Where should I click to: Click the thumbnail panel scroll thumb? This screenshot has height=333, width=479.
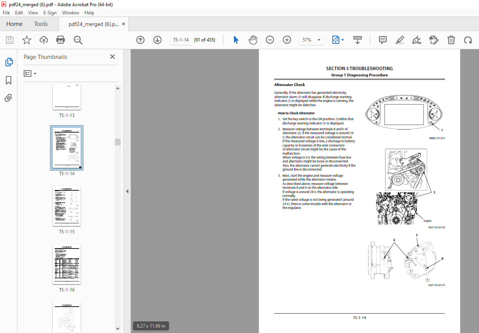tap(118, 142)
